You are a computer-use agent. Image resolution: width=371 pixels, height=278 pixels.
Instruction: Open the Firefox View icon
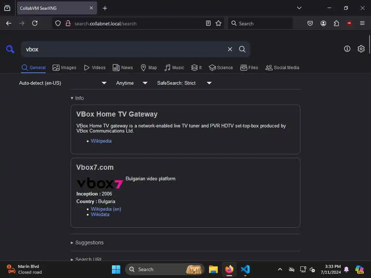coord(7,8)
